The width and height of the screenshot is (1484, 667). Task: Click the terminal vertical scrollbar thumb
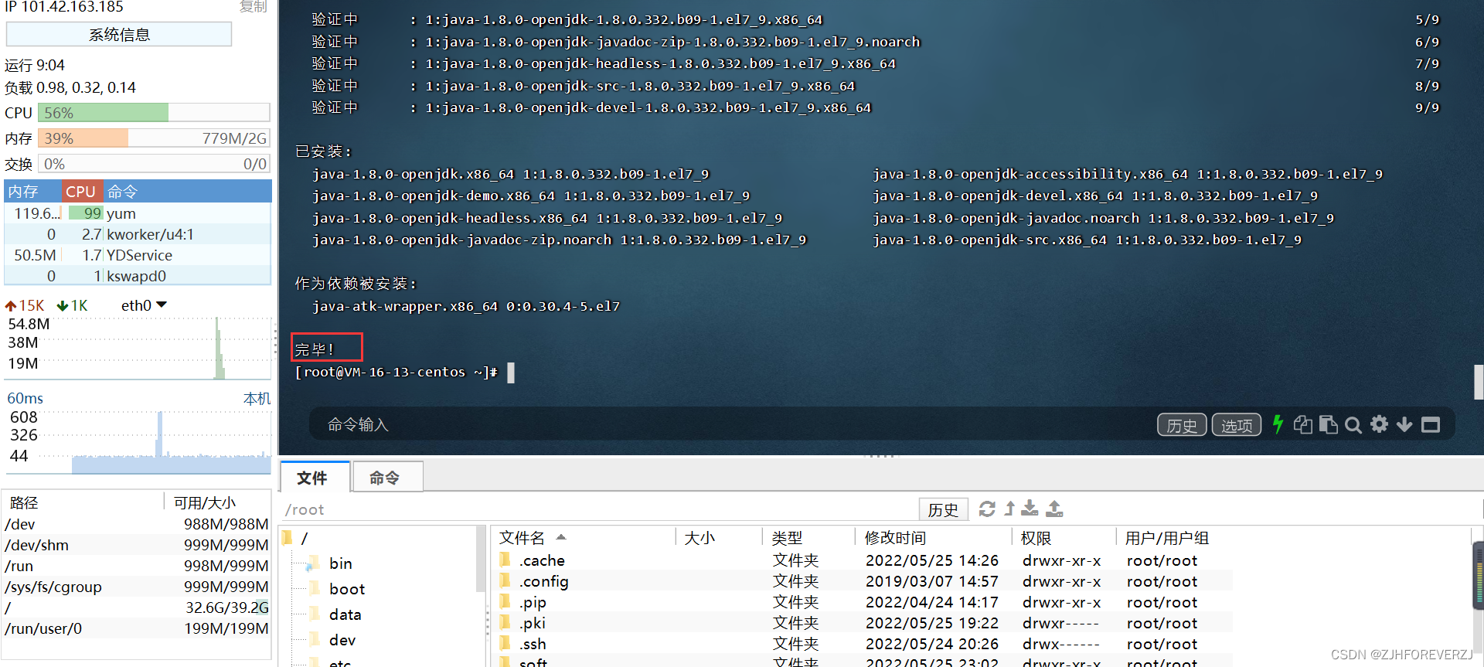(x=1478, y=381)
